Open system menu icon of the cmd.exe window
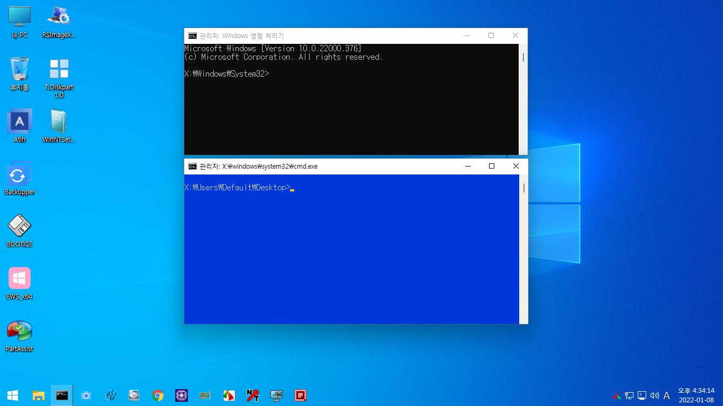723x406 pixels. point(193,166)
